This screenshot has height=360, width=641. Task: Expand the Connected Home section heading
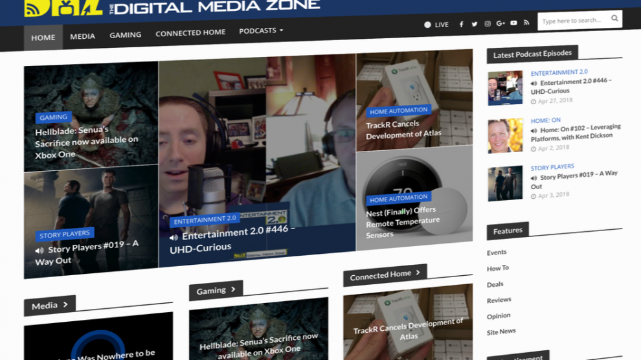coord(385,275)
